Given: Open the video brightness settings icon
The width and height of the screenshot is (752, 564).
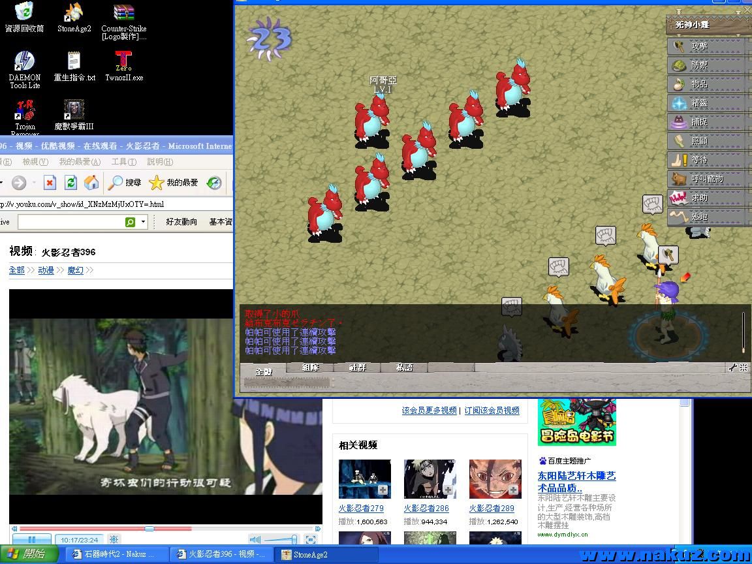Looking at the screenshot, I should 114,540.
